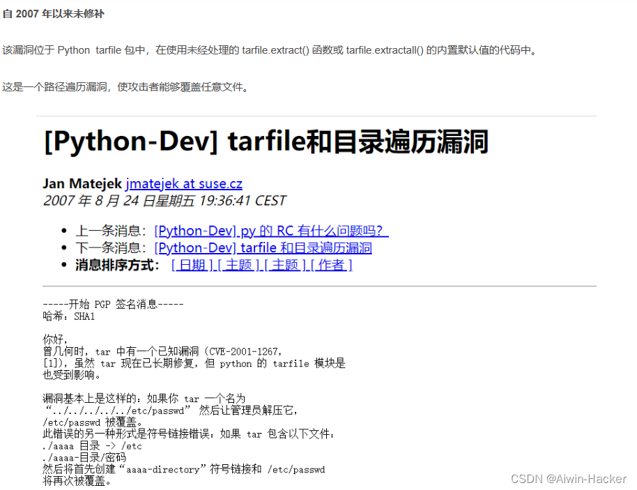637x490 pixels.
Task: Click the line mentioning CVE-2001-1267
Action: point(162,351)
